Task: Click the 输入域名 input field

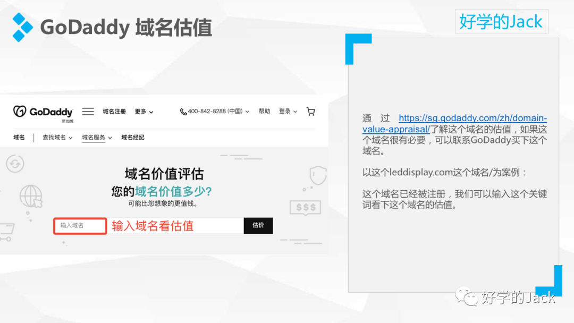Action: 80,226
